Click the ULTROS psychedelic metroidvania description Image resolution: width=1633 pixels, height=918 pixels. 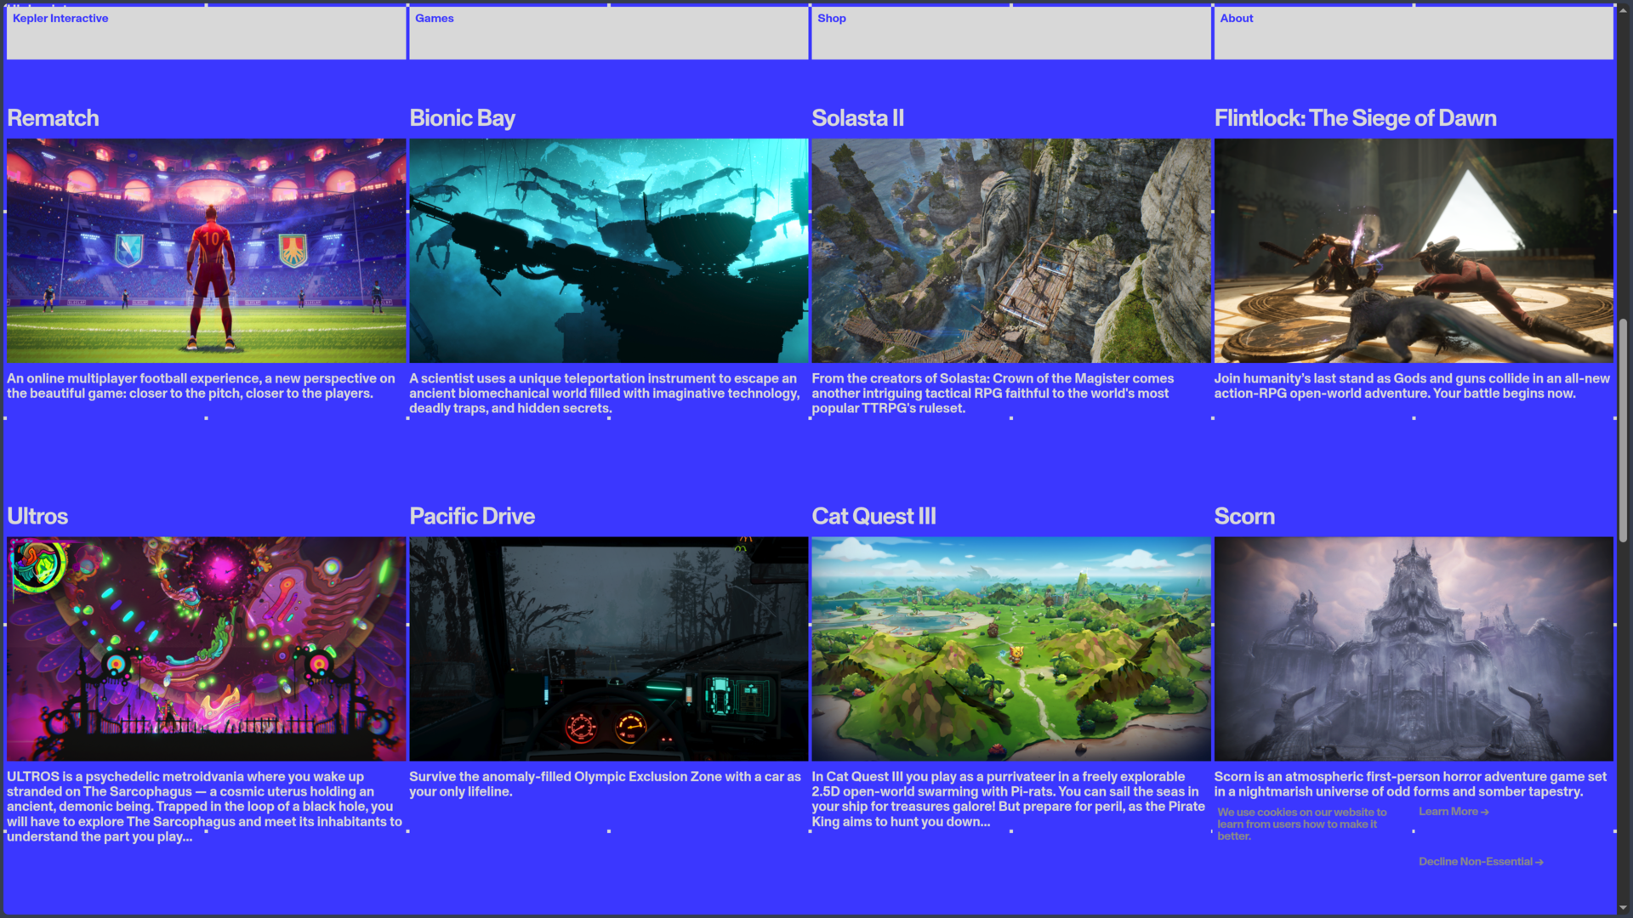205,807
